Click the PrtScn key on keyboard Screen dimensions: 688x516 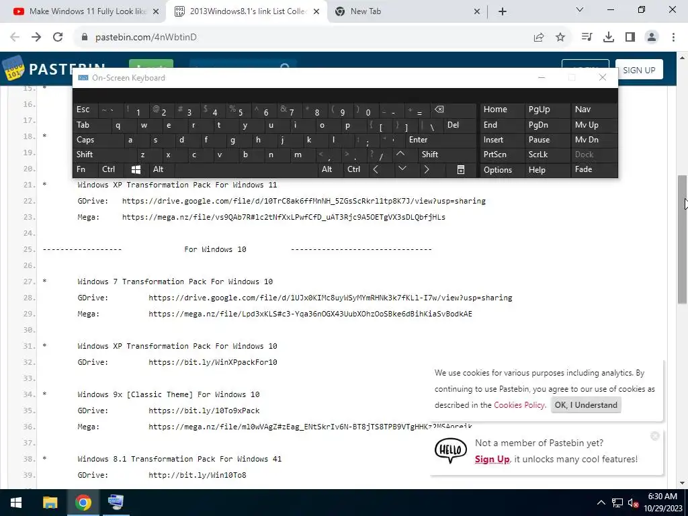502,155
